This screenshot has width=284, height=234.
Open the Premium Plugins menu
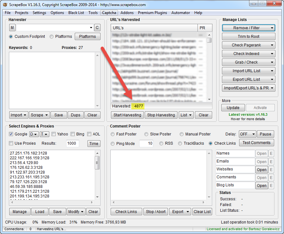tap(152, 13)
